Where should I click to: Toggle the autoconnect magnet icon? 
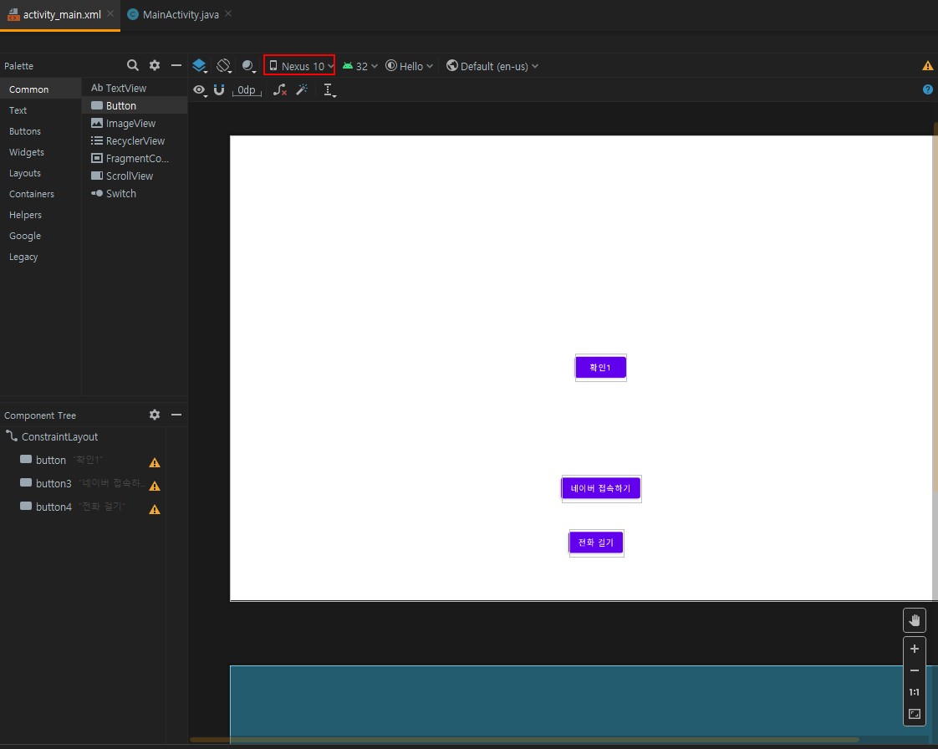pos(219,89)
